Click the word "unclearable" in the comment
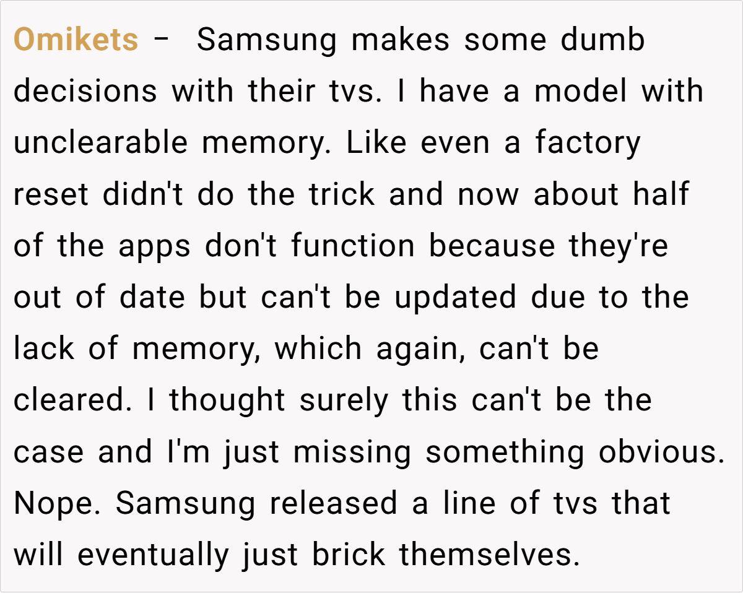This screenshot has width=743, height=593. (x=100, y=143)
